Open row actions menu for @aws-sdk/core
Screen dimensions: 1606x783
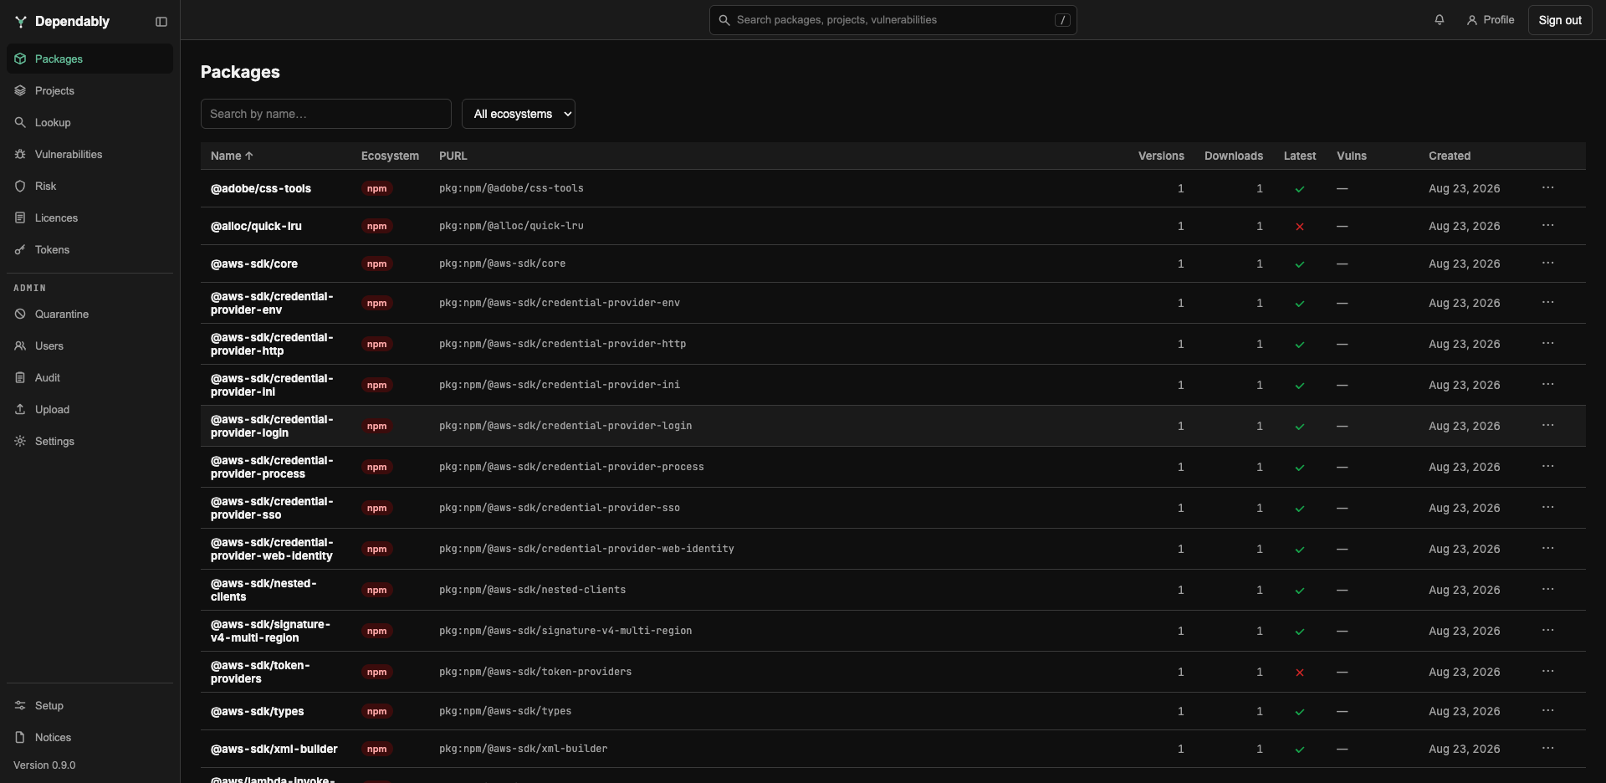1547,264
